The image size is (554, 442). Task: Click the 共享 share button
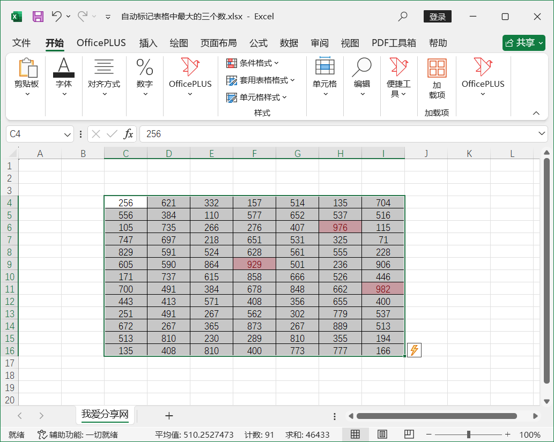pos(524,43)
